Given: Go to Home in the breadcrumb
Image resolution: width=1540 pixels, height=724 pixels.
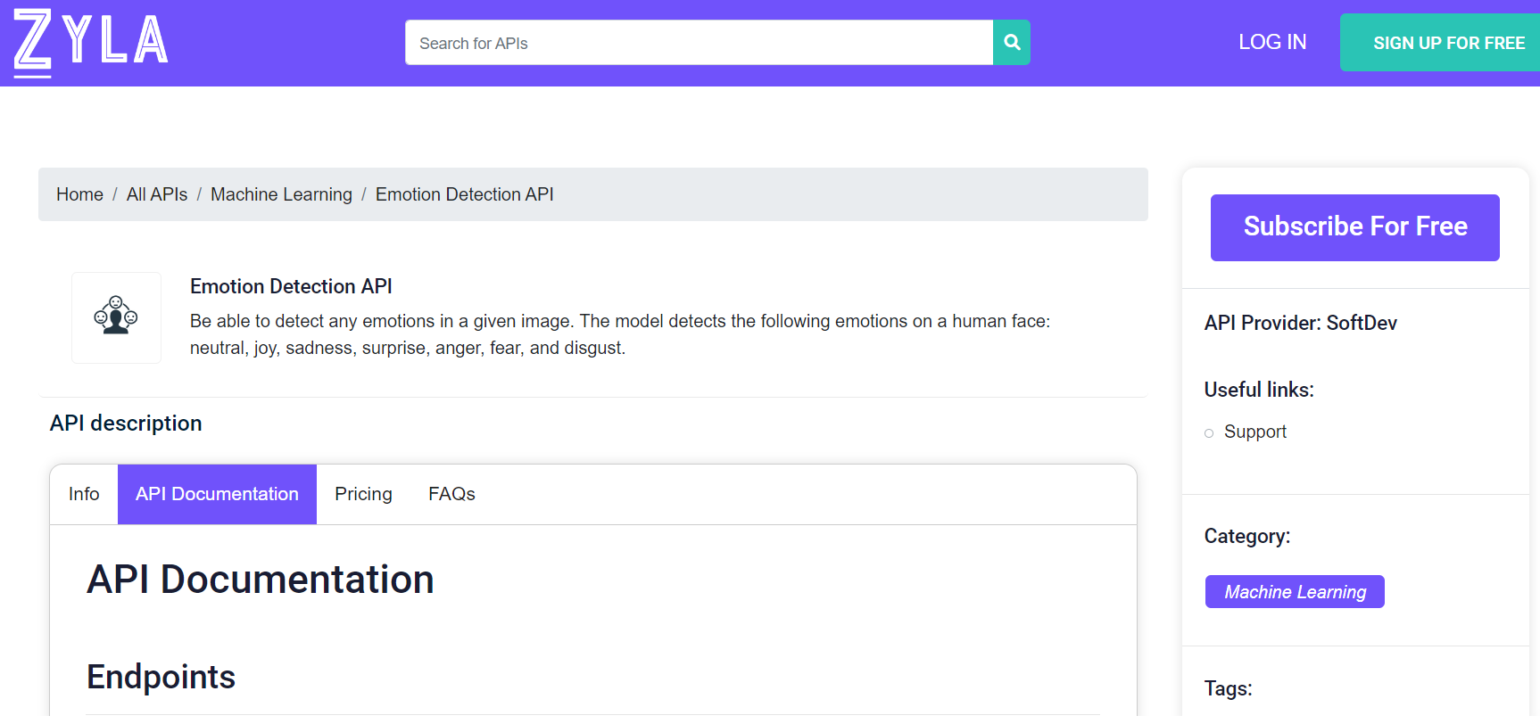Looking at the screenshot, I should pos(79,194).
